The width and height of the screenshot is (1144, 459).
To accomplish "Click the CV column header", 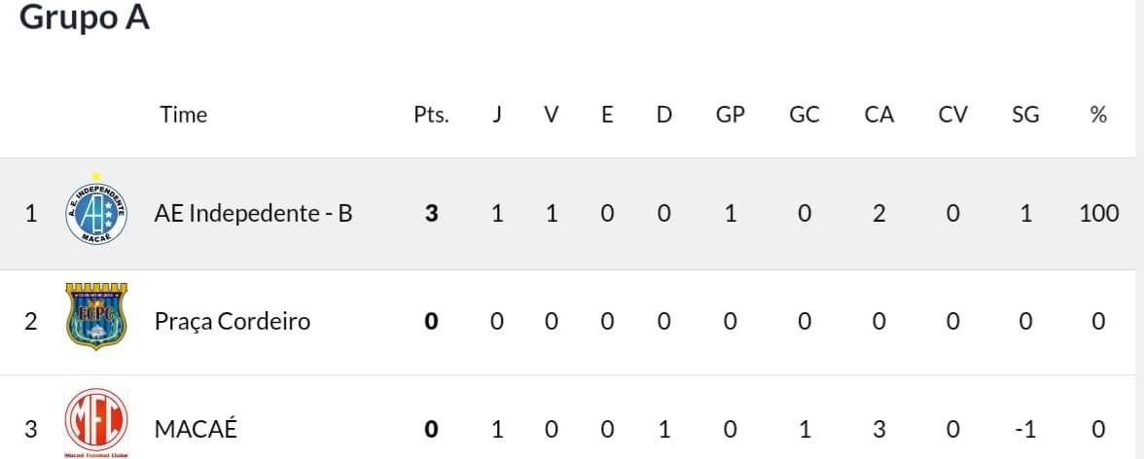I will 952,115.
